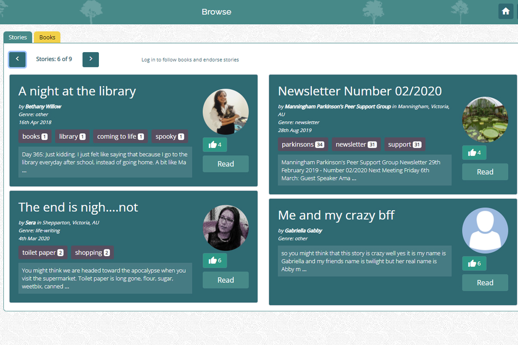The height and width of the screenshot is (345, 518).
Task: Select the Stories tab
Action: tap(18, 38)
